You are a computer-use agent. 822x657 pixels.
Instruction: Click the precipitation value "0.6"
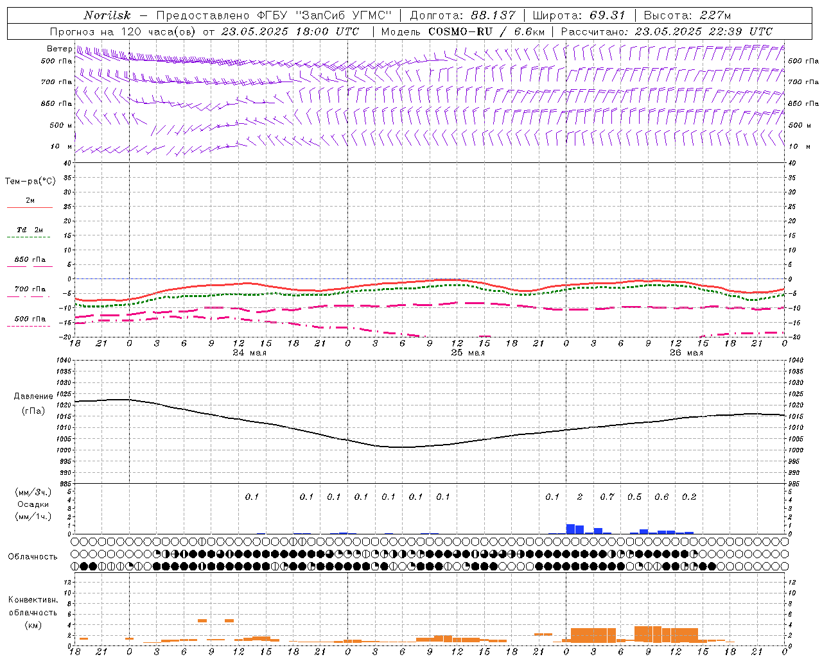[x=661, y=497]
